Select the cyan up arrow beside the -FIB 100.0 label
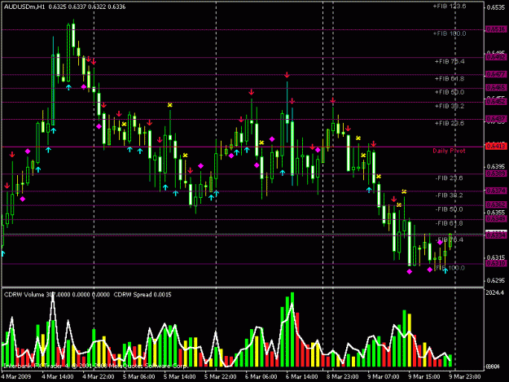The image size is (509, 382). [x=445, y=270]
